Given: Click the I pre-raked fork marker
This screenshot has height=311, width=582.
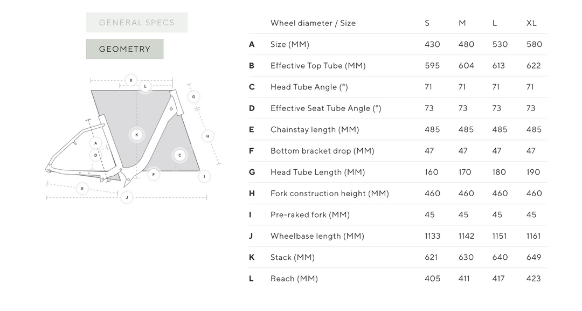Looking at the screenshot, I should pos(205,176).
